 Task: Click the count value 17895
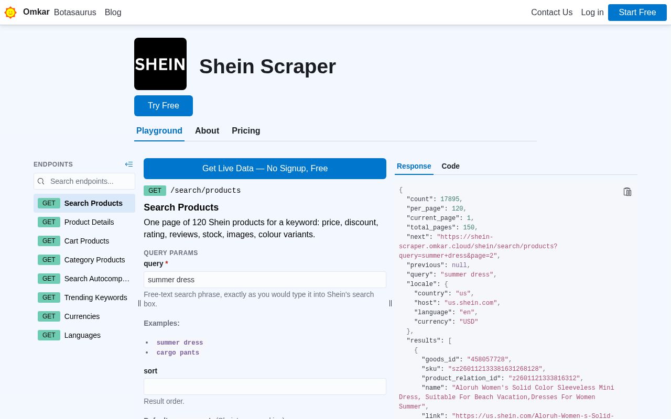tap(450, 200)
